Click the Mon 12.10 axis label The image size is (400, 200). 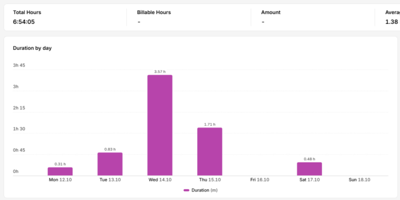(60, 180)
